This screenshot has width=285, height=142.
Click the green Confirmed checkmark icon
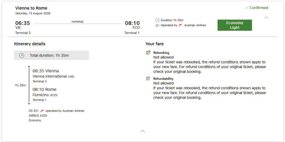(x=246, y=8)
